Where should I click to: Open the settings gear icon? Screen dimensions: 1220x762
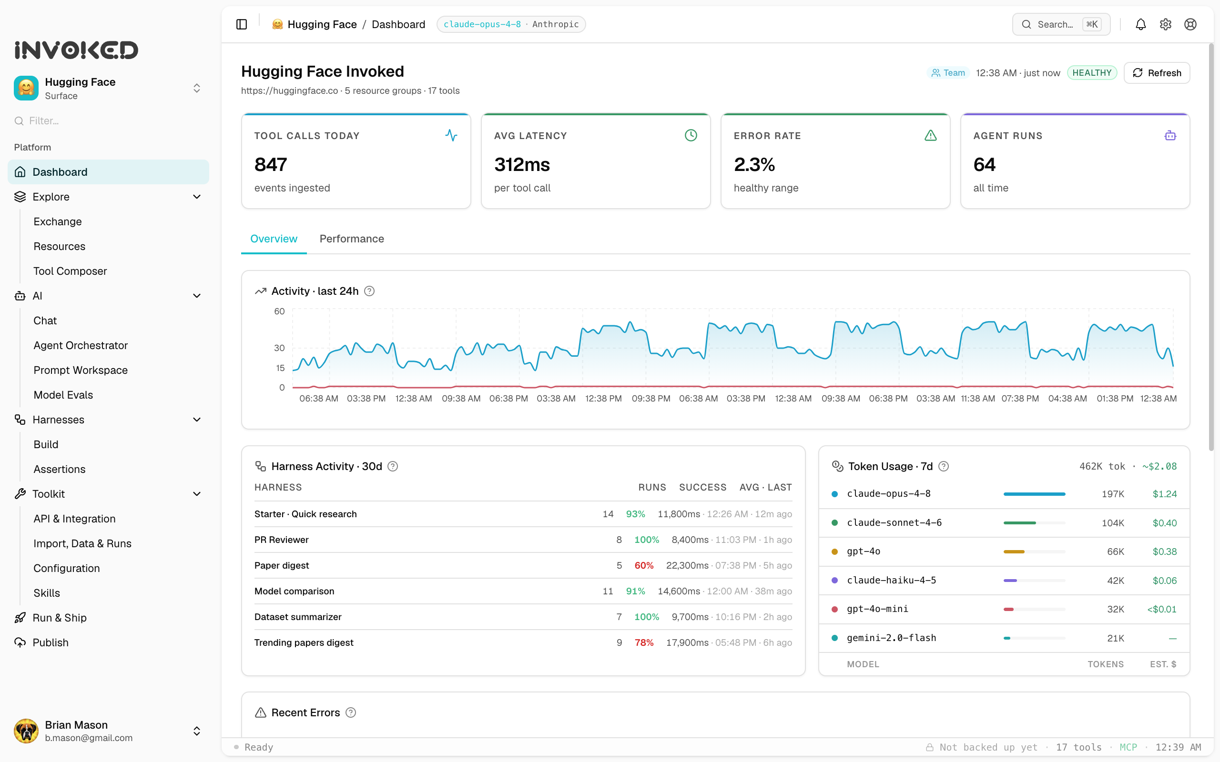(x=1165, y=24)
